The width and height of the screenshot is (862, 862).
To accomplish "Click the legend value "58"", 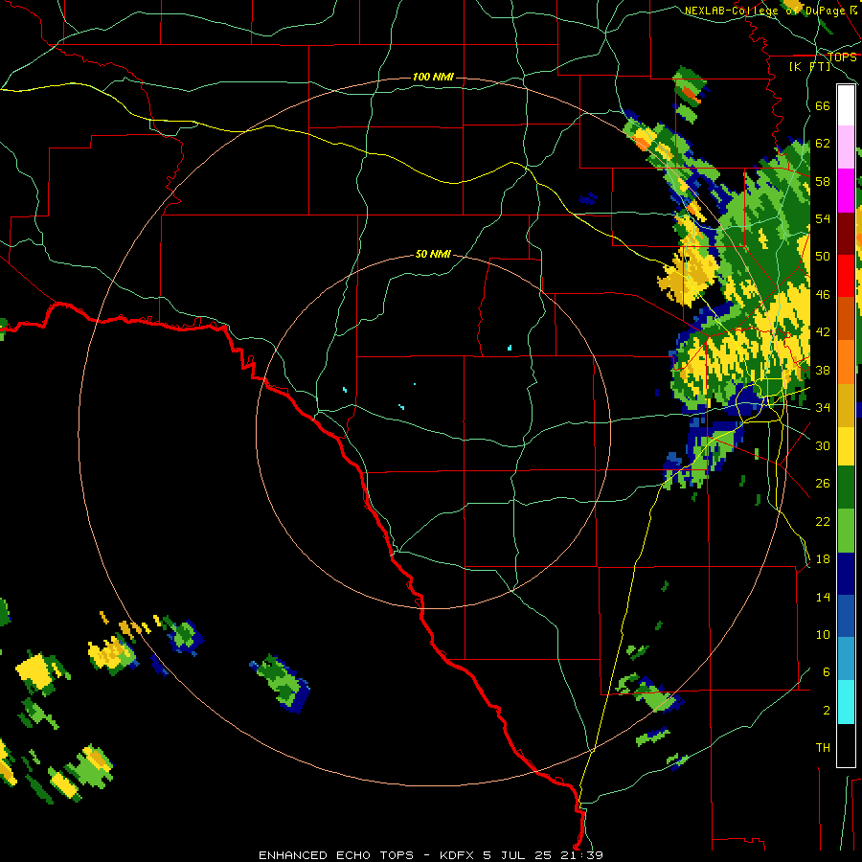I will (823, 181).
